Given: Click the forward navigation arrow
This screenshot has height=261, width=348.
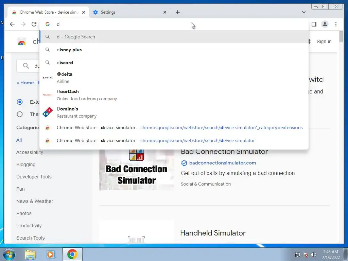Looking at the screenshot, I should 23,24.
